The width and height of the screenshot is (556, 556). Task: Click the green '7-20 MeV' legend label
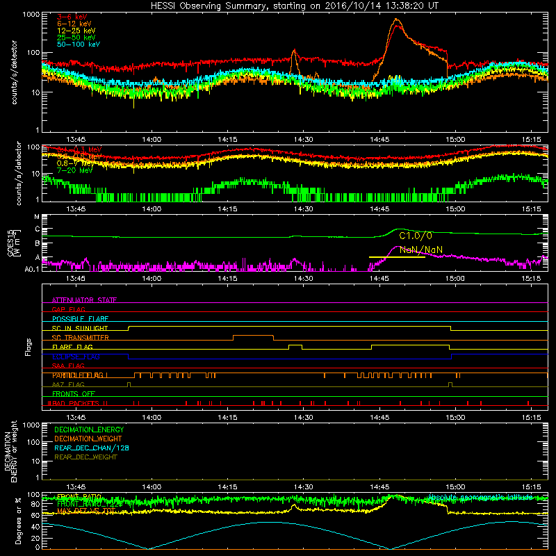tap(74, 170)
